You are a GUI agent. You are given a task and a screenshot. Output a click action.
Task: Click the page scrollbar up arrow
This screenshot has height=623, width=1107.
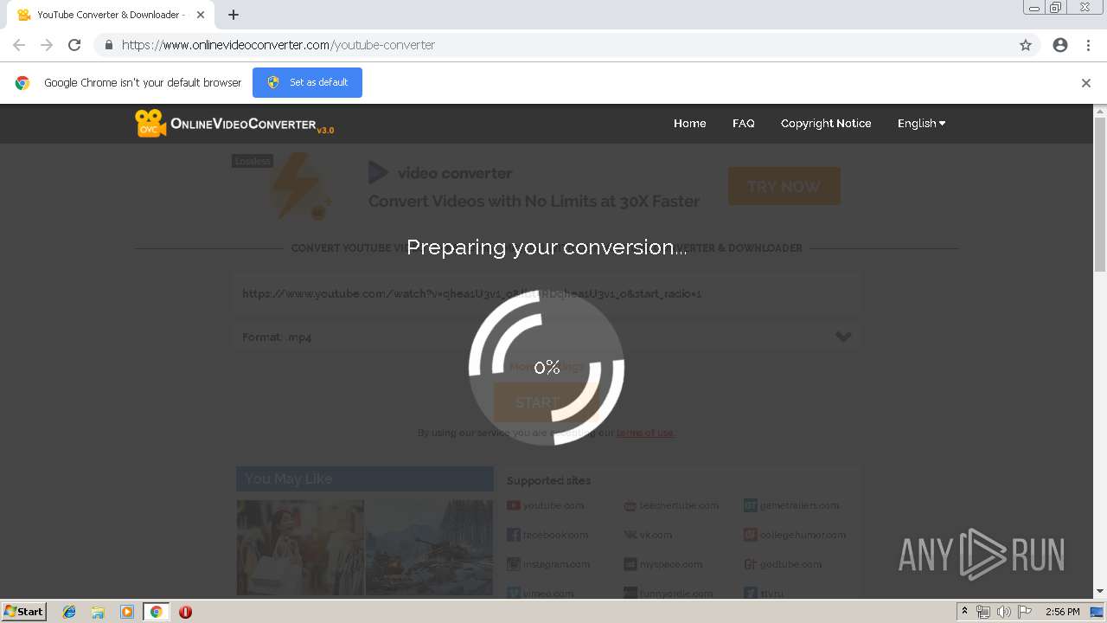(1100, 111)
